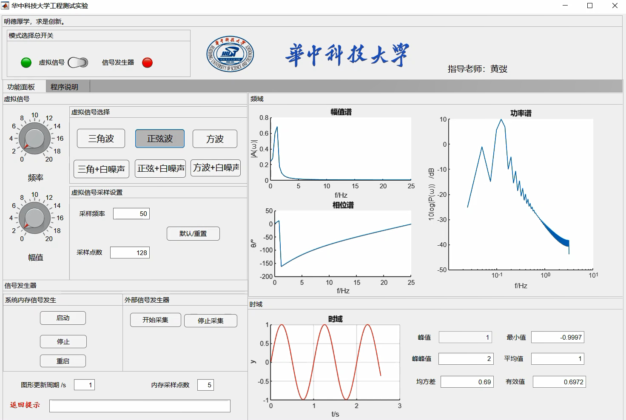The width and height of the screenshot is (626, 420).
Task: Click the university round seal logo
Action: [230, 54]
